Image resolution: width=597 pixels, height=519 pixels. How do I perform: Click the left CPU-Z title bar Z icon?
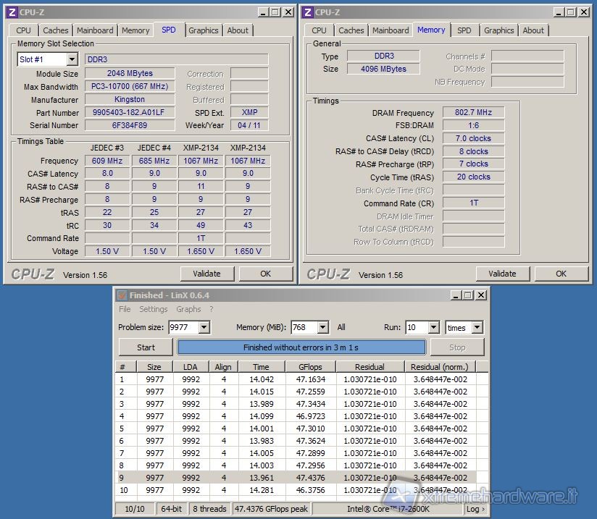coord(12,12)
